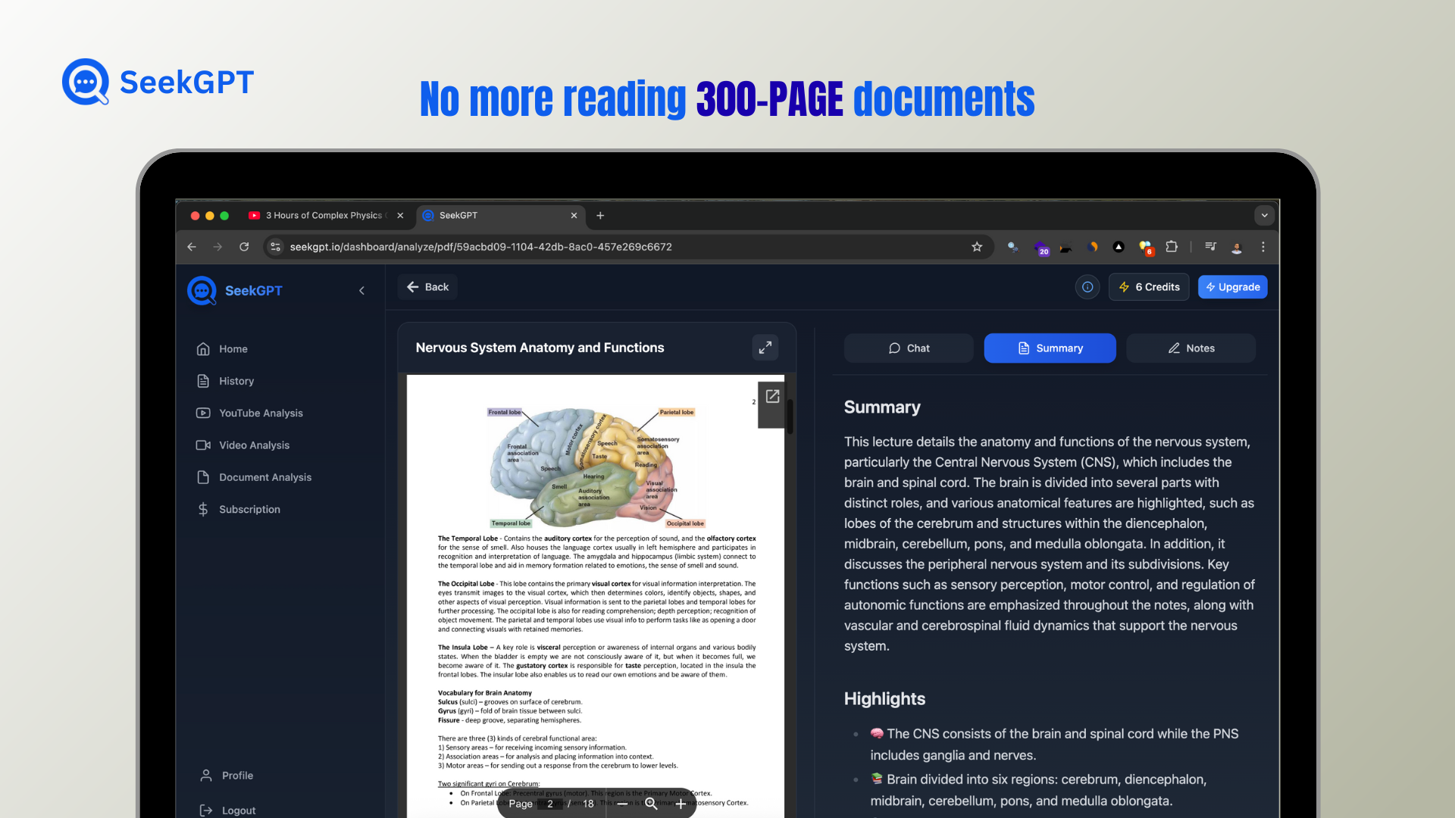Click the PDF viewer vertical scrollbar
The image size is (1455, 818).
point(790,416)
